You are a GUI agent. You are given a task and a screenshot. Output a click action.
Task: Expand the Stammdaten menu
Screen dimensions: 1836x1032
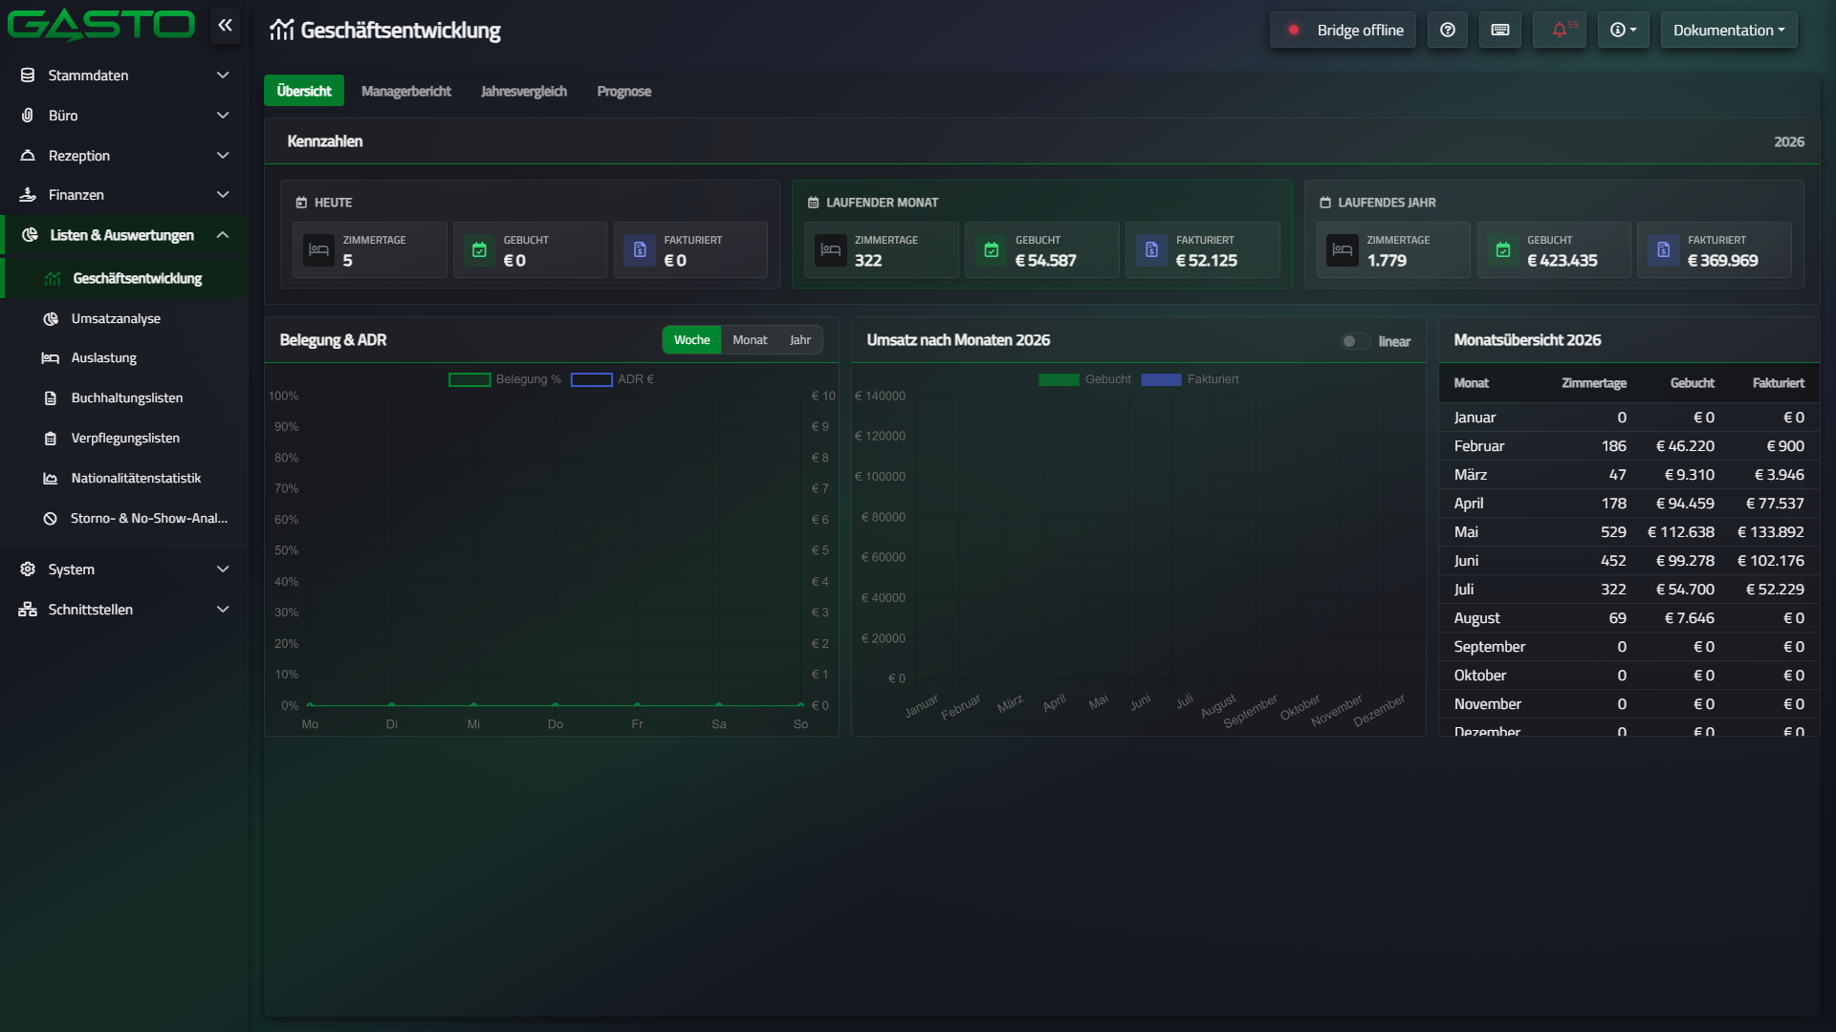pyautogui.click(x=124, y=75)
